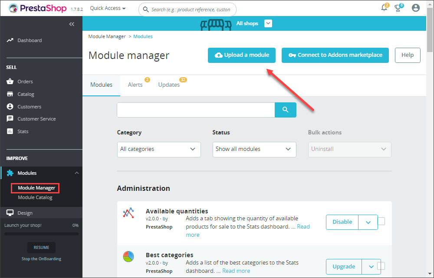Click Connect to Addons marketplace button

tap(335, 55)
